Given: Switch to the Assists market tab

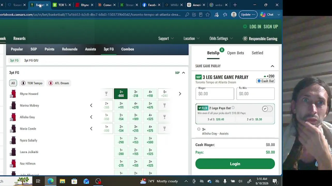Looking at the screenshot, I should (x=90, y=49).
